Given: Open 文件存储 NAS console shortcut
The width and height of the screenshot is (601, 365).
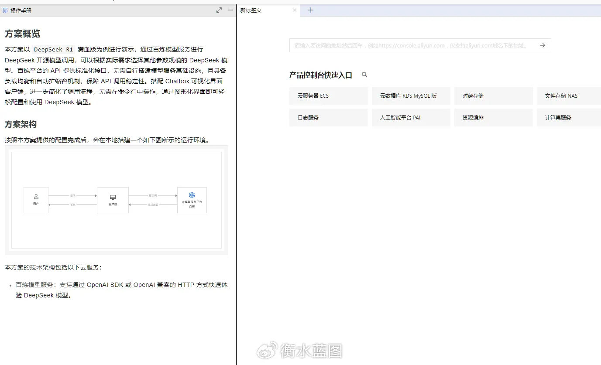Looking at the screenshot, I should (569, 96).
